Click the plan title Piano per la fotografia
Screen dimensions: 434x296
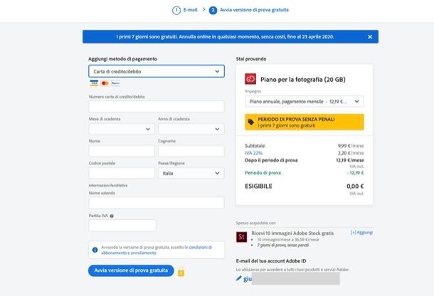coord(303,80)
